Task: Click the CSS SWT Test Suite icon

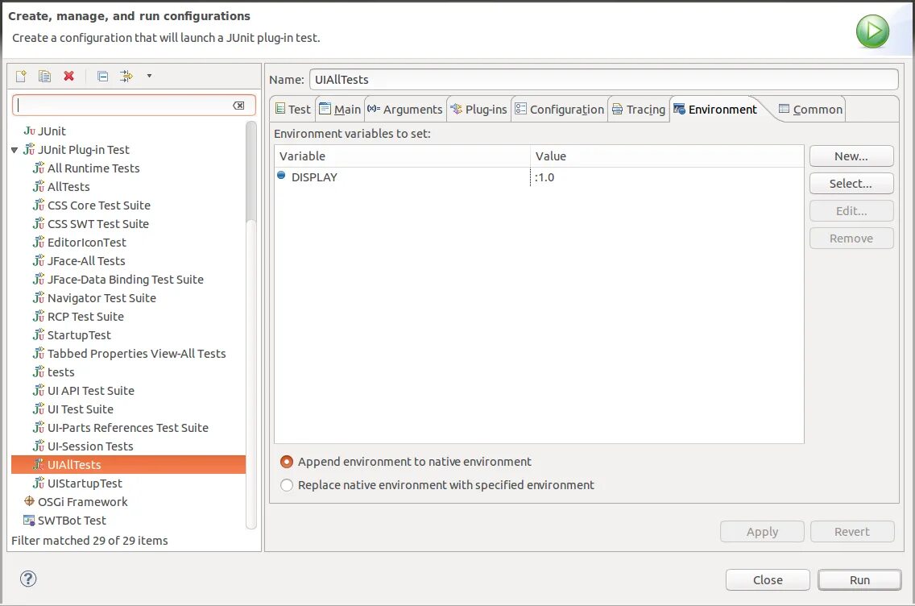Action: click(39, 224)
